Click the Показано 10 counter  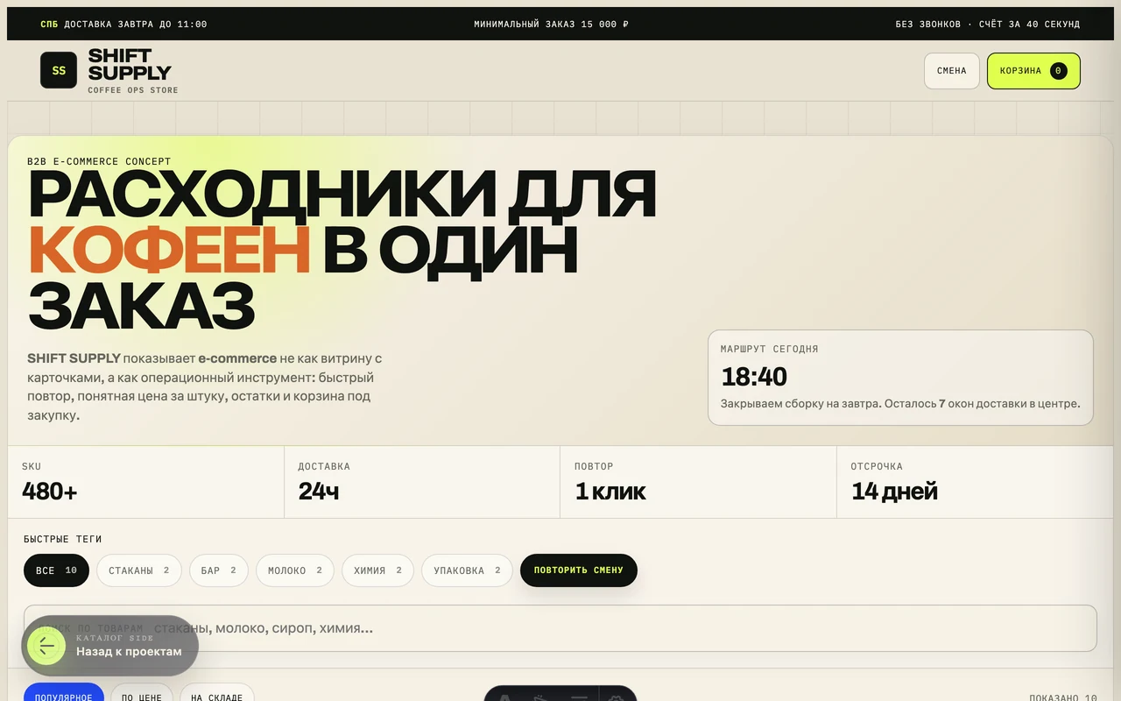pos(1062,698)
